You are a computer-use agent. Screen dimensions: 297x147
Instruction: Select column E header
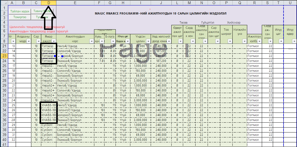[x=75, y=3]
